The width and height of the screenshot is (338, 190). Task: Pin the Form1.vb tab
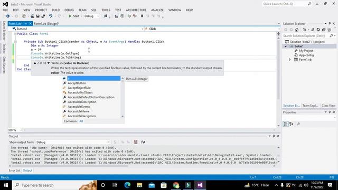(26, 24)
